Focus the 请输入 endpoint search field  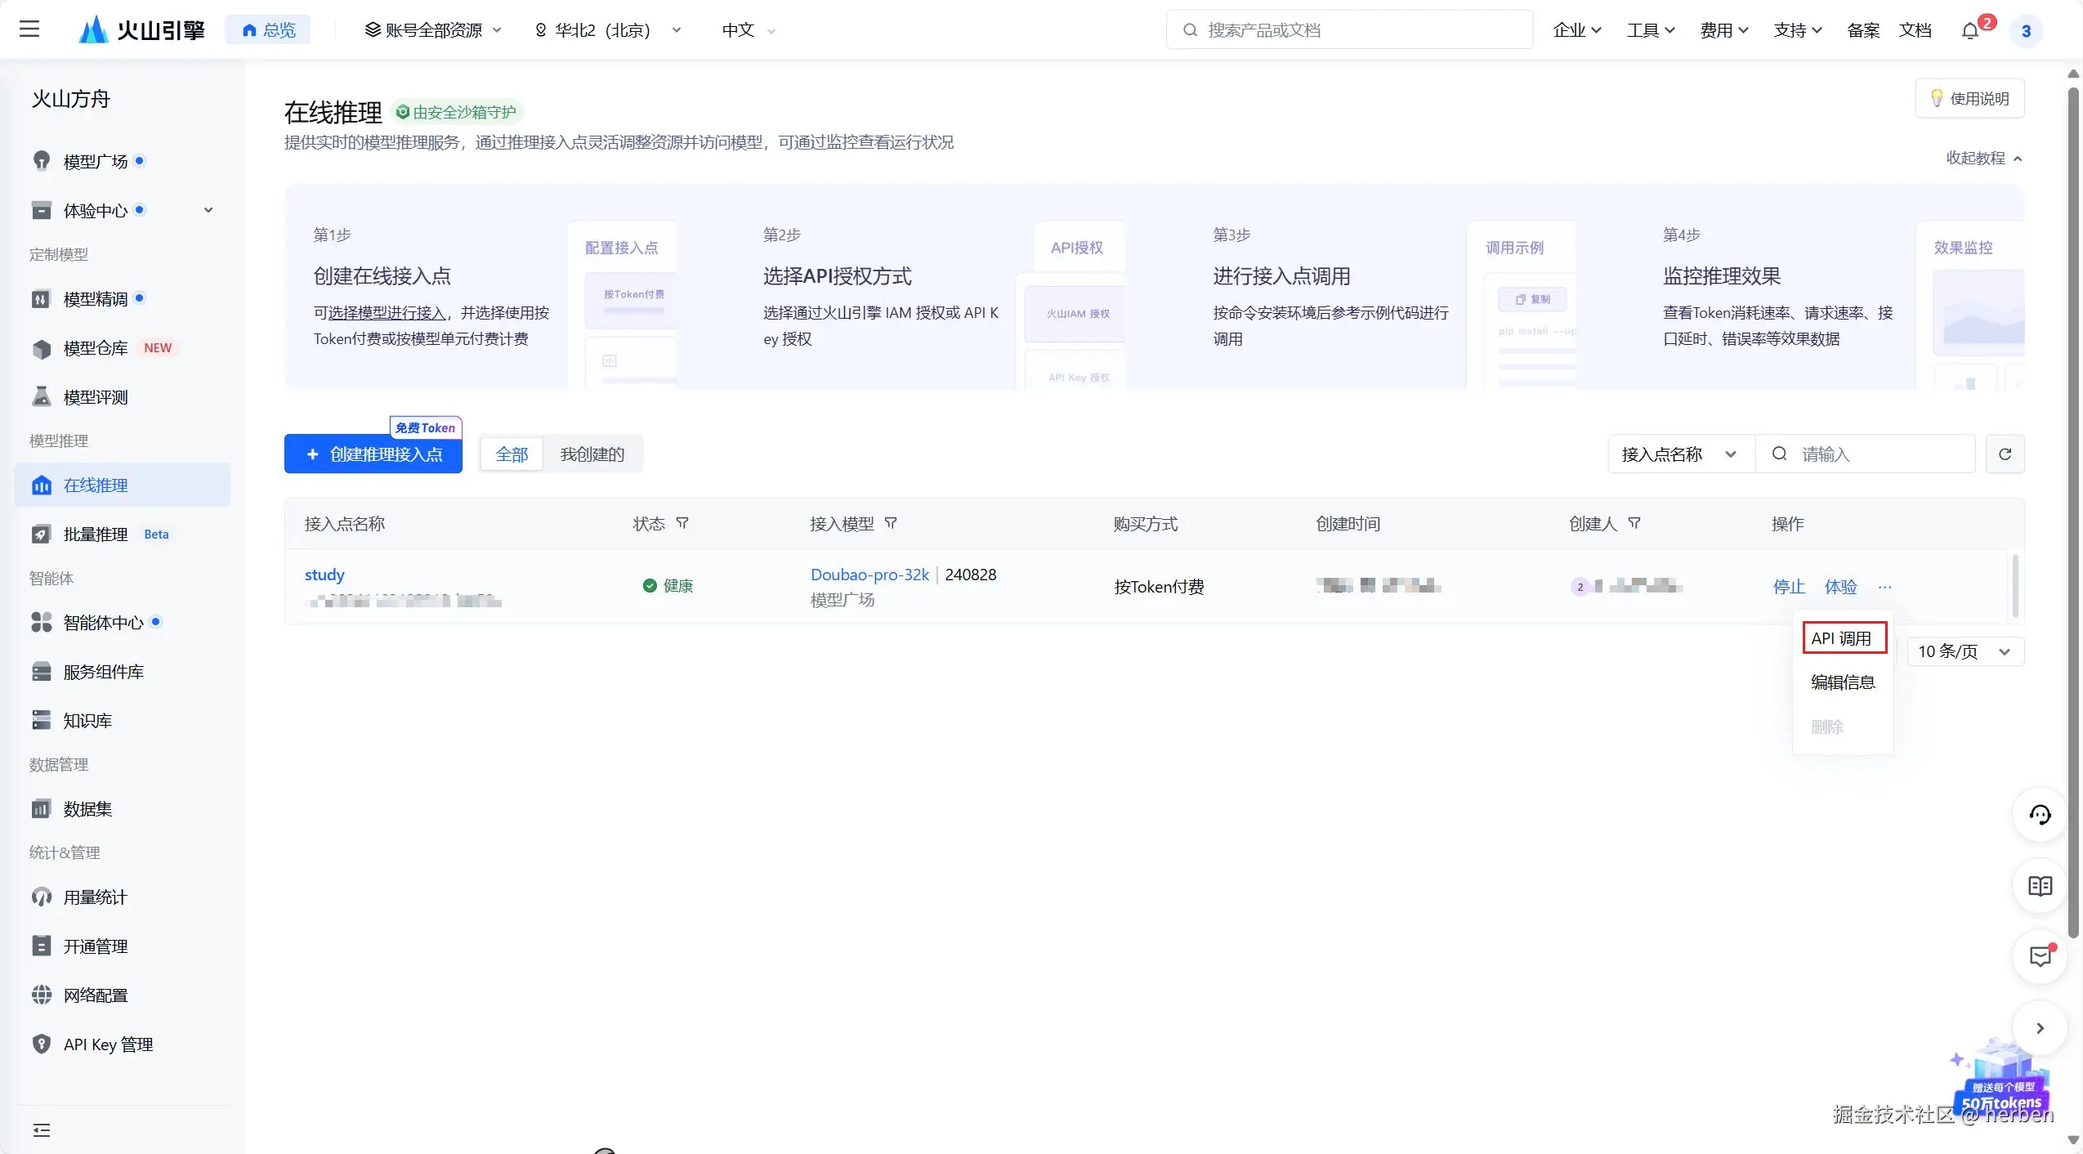1865,454
